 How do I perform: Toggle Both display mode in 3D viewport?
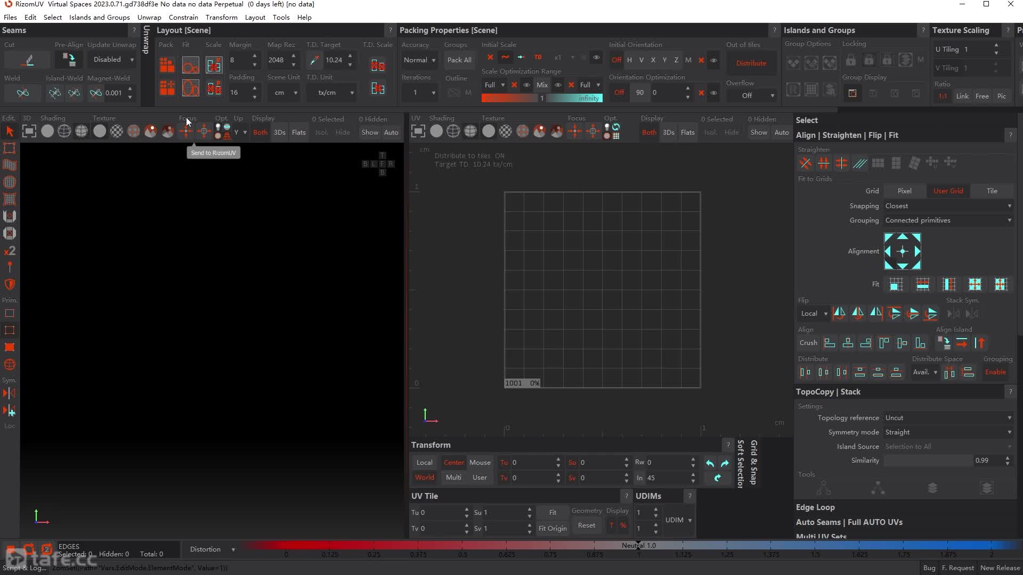(x=261, y=133)
